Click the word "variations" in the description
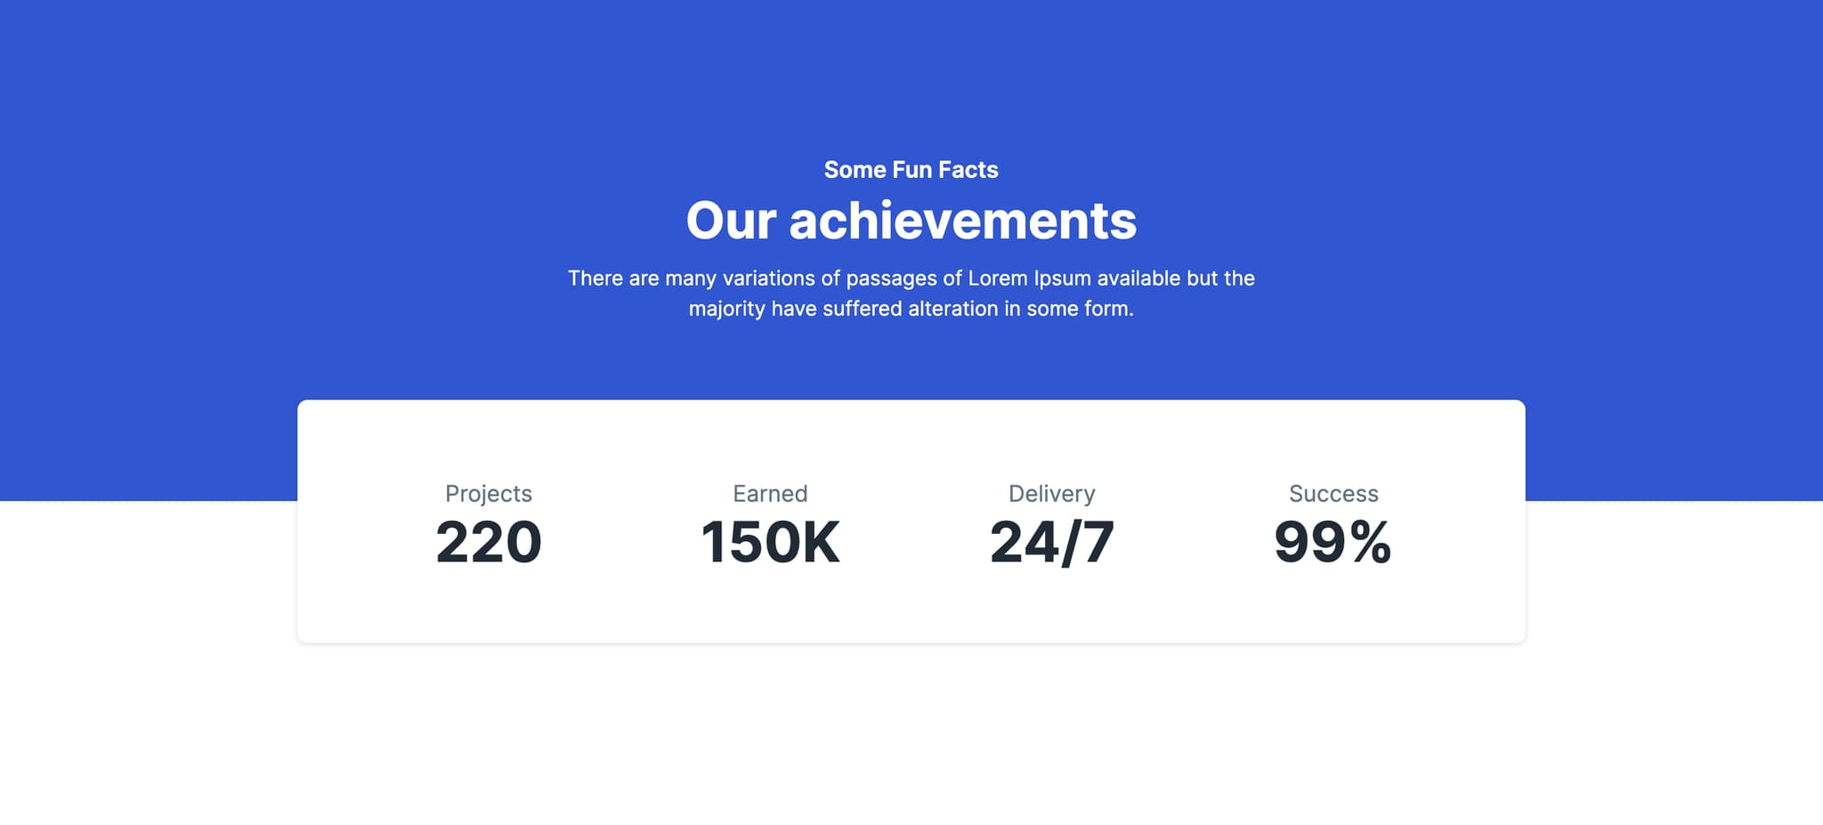Screen dimensions: 1823x825 pyautogui.click(x=768, y=279)
